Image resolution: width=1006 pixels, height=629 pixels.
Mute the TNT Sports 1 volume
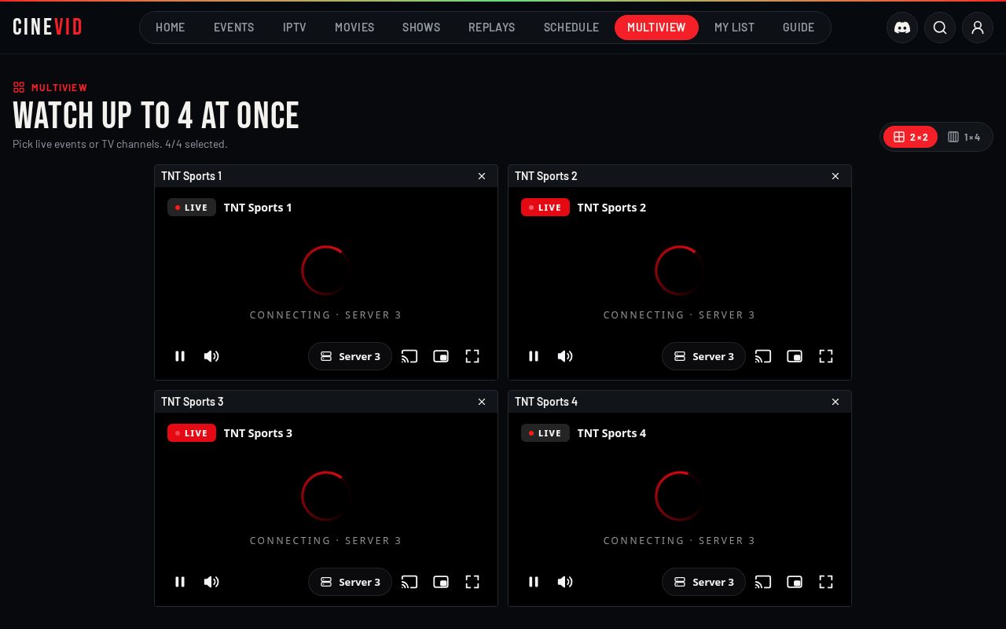coord(211,356)
